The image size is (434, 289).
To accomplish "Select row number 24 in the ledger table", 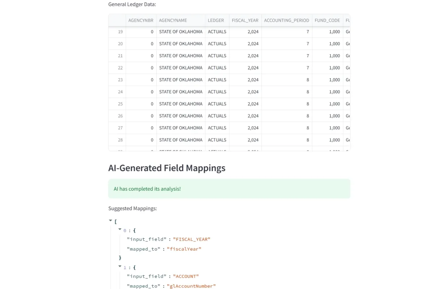I will (117, 92).
